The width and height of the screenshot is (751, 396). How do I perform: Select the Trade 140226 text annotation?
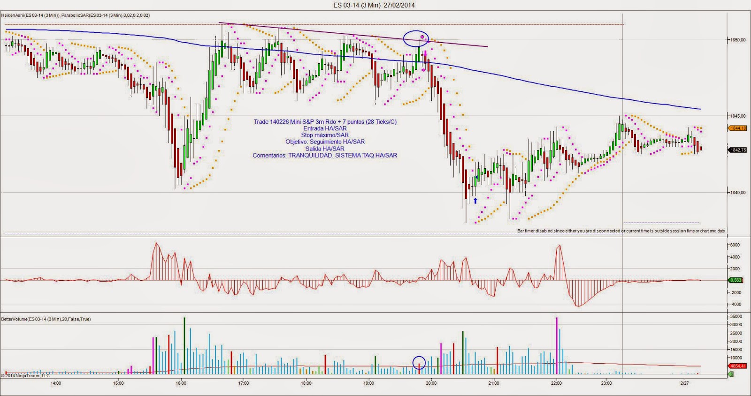(x=325, y=122)
